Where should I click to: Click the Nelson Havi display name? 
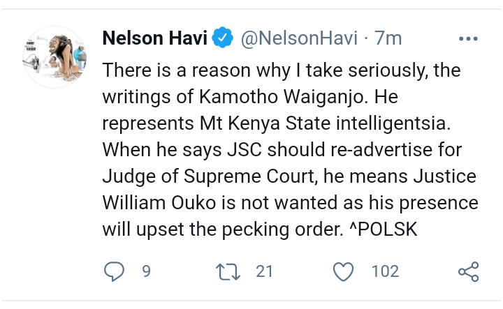[x=154, y=38]
